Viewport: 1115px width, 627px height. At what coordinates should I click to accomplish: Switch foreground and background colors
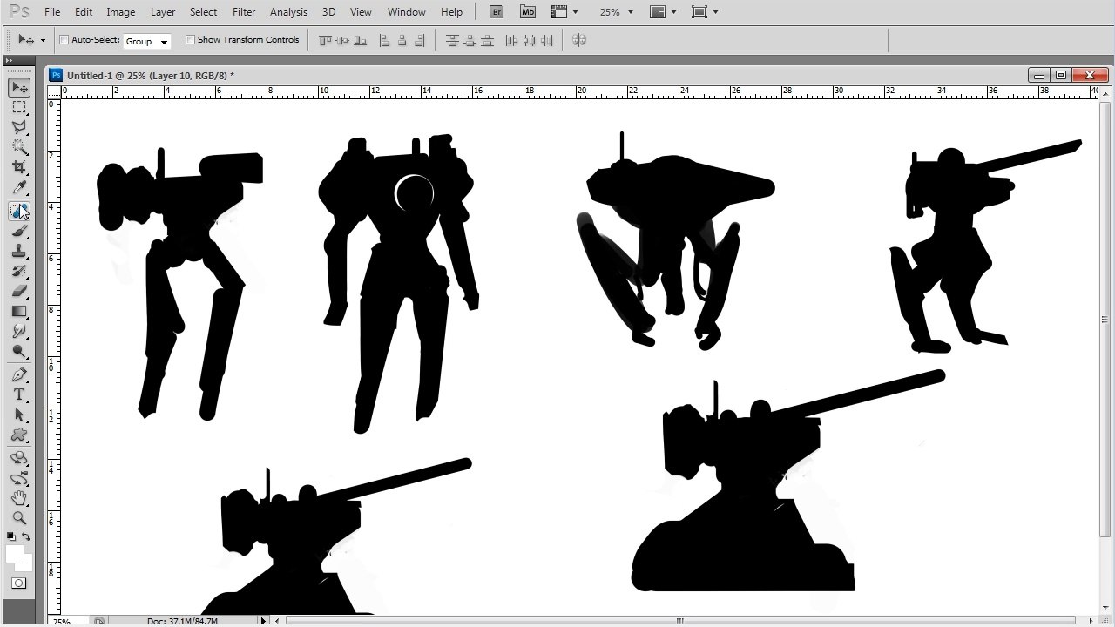tap(27, 536)
